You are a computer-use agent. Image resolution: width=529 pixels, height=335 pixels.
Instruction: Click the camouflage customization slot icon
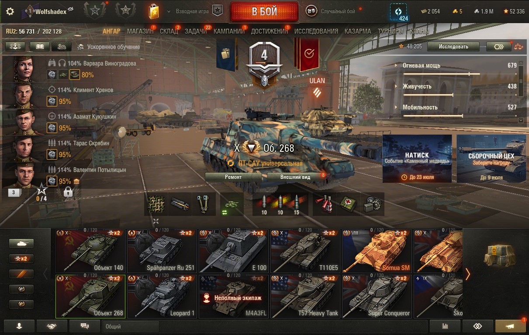(x=156, y=204)
